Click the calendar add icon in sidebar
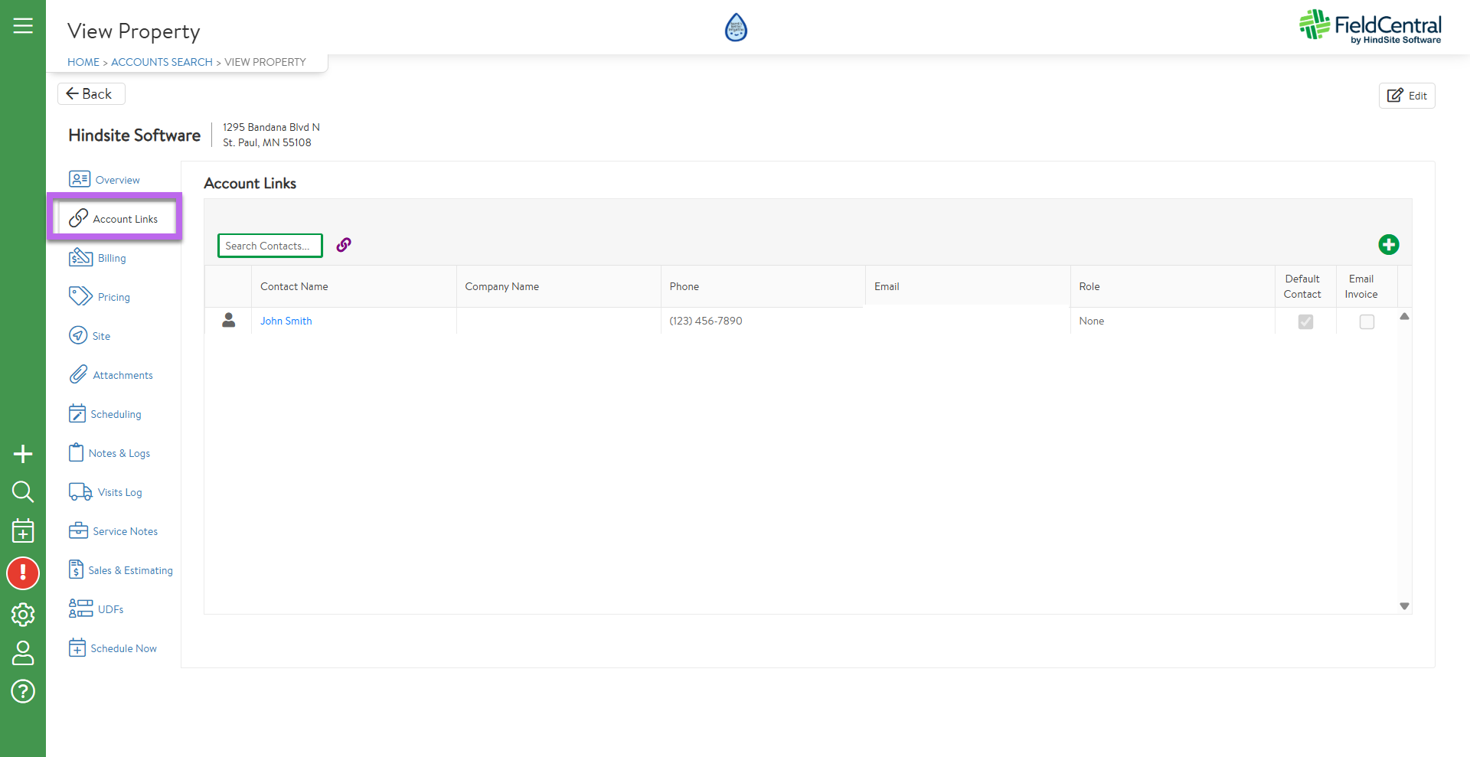This screenshot has width=1470, height=757. pos(23,530)
